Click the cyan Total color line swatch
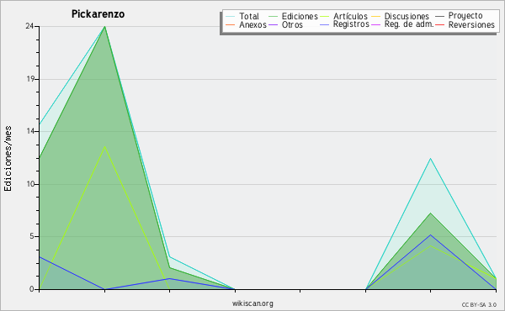 (x=231, y=17)
